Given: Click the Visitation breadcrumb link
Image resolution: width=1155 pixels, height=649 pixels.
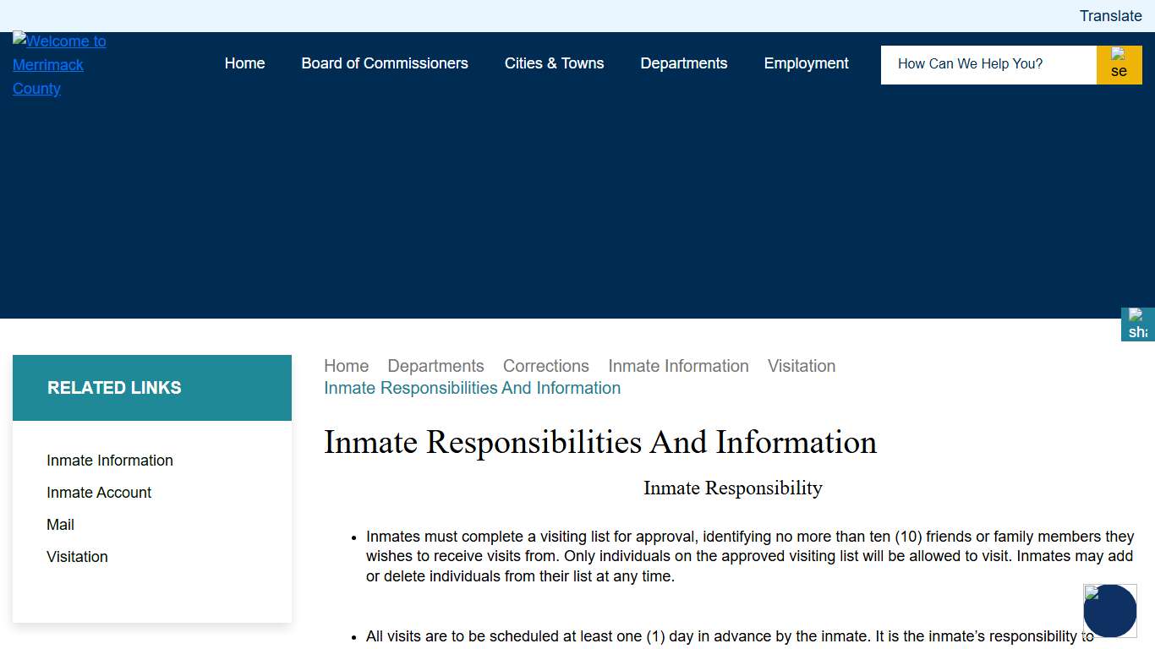Looking at the screenshot, I should click(x=801, y=366).
